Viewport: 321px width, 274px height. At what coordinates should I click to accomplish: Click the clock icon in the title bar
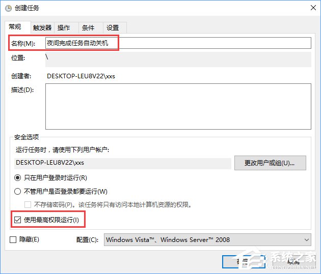click(8, 8)
